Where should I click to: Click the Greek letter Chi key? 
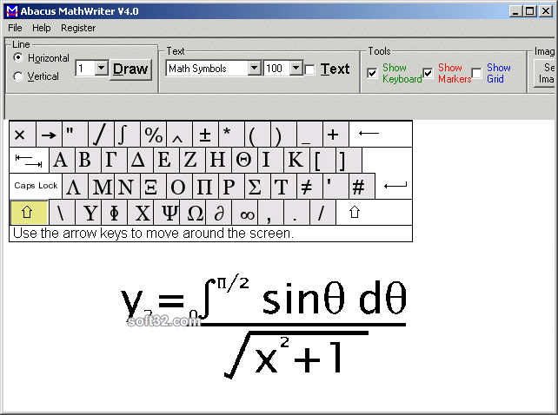pyautogui.click(x=140, y=213)
